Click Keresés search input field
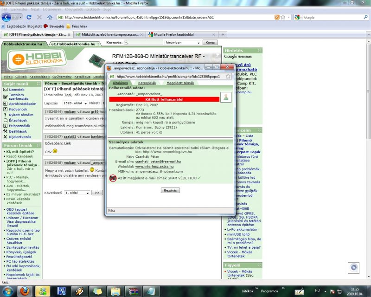This screenshot has width=371, height=297. click(x=144, y=42)
